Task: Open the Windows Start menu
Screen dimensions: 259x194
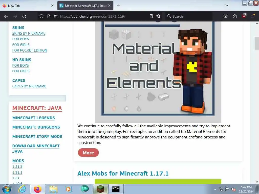Action: point(7,189)
